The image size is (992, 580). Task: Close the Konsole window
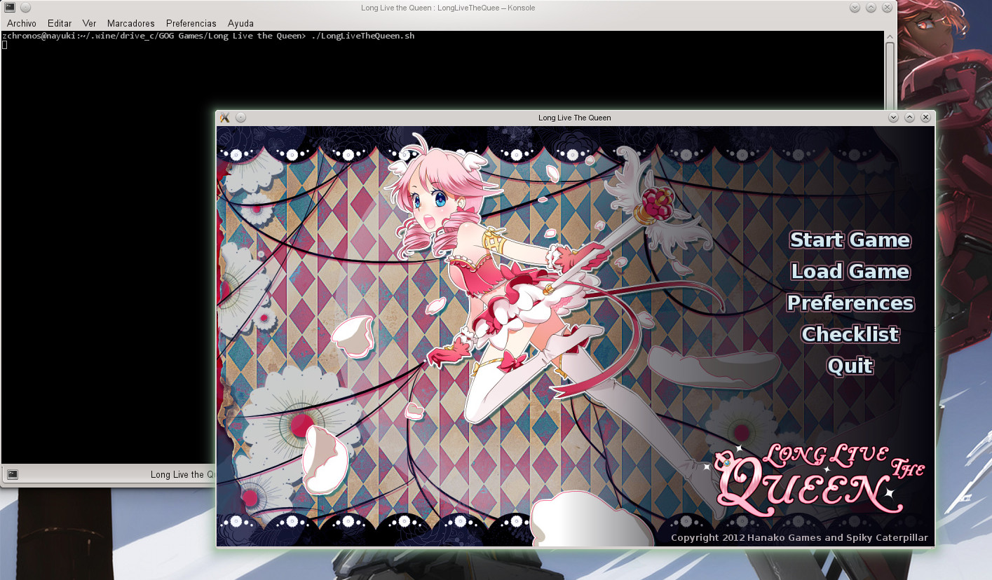tap(887, 8)
